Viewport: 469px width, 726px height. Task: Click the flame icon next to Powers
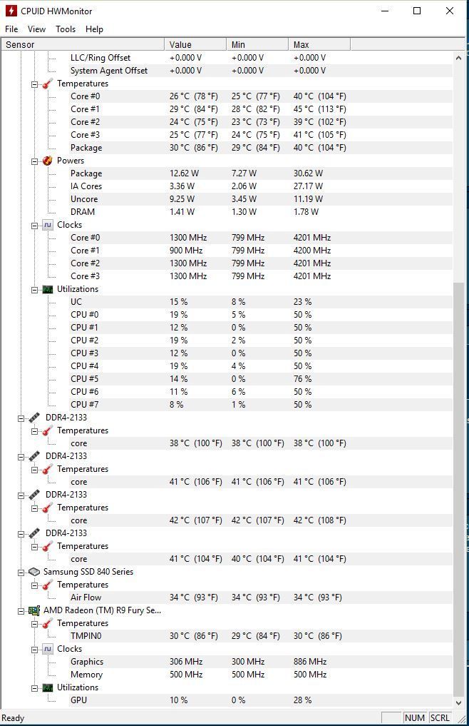point(48,161)
